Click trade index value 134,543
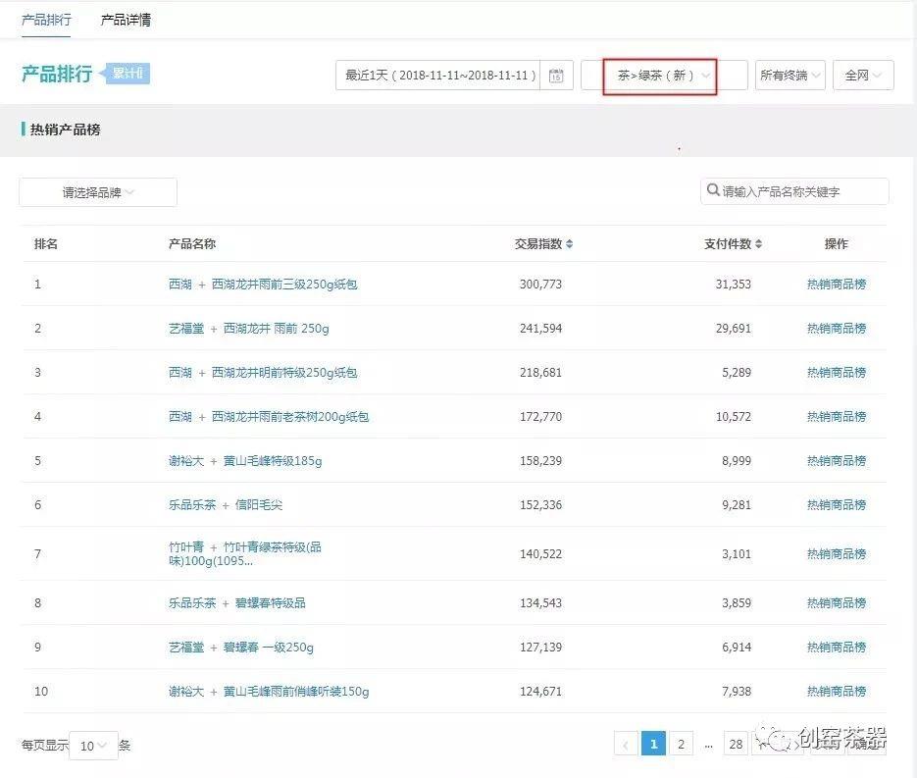The image size is (917, 778). pyautogui.click(x=541, y=603)
